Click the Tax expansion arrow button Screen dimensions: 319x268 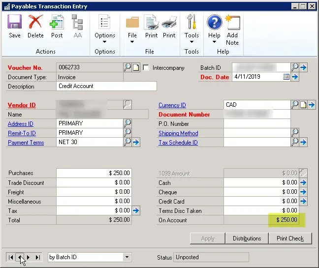pos(136,210)
